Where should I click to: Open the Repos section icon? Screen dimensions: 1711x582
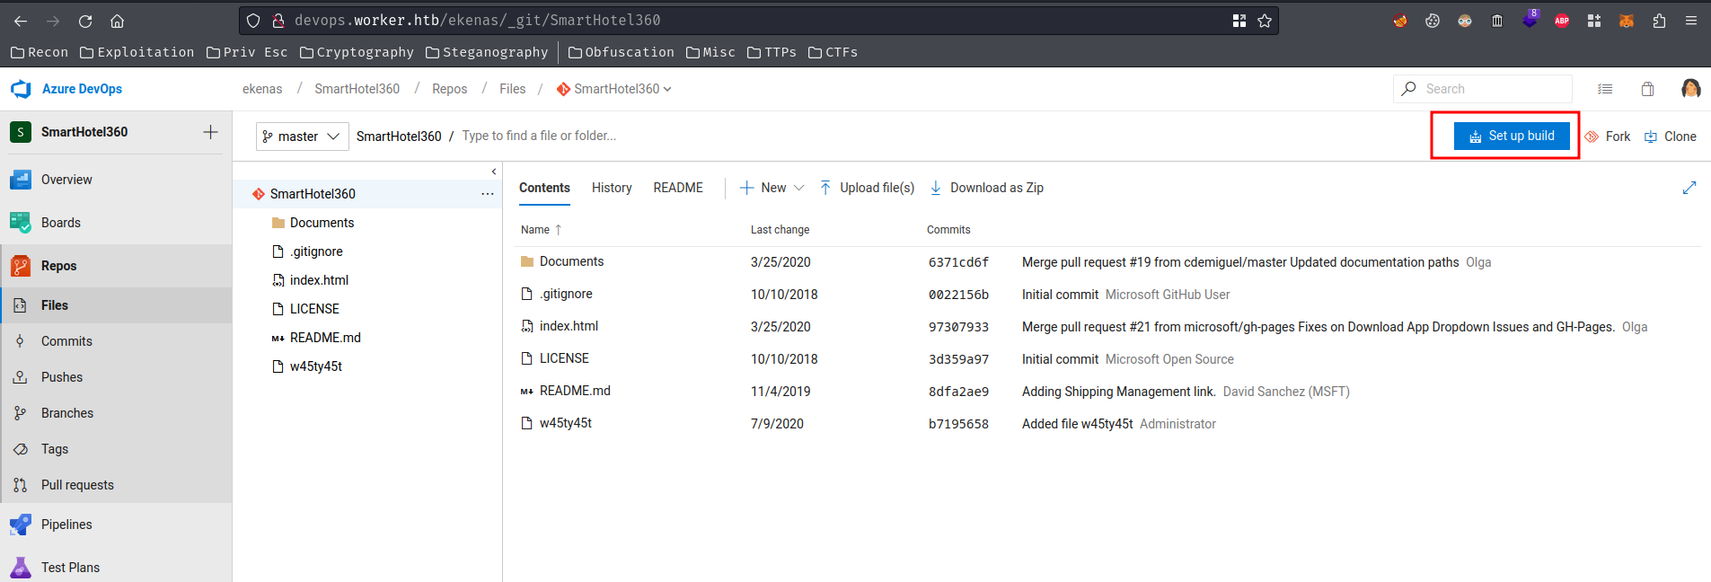[21, 266]
